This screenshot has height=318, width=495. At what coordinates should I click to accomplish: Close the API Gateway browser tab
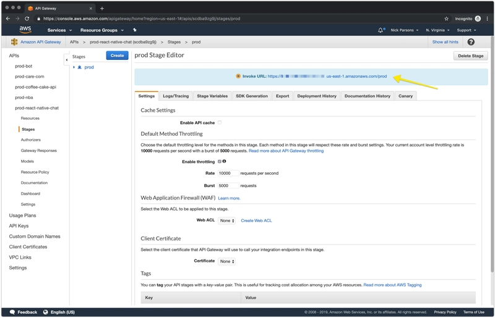tap(90, 9)
